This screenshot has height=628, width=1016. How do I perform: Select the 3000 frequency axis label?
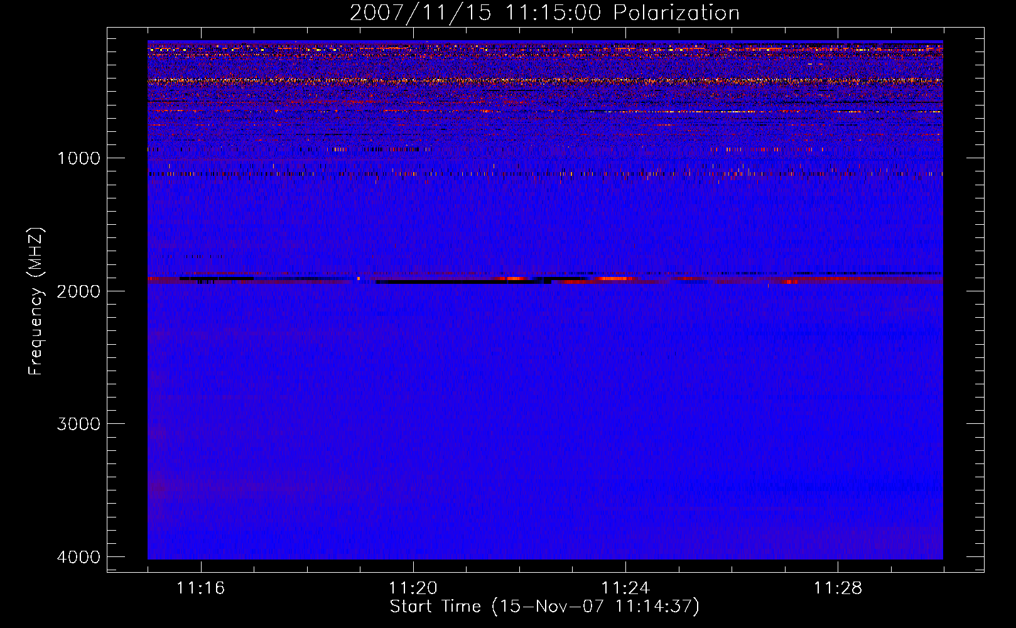(x=78, y=424)
